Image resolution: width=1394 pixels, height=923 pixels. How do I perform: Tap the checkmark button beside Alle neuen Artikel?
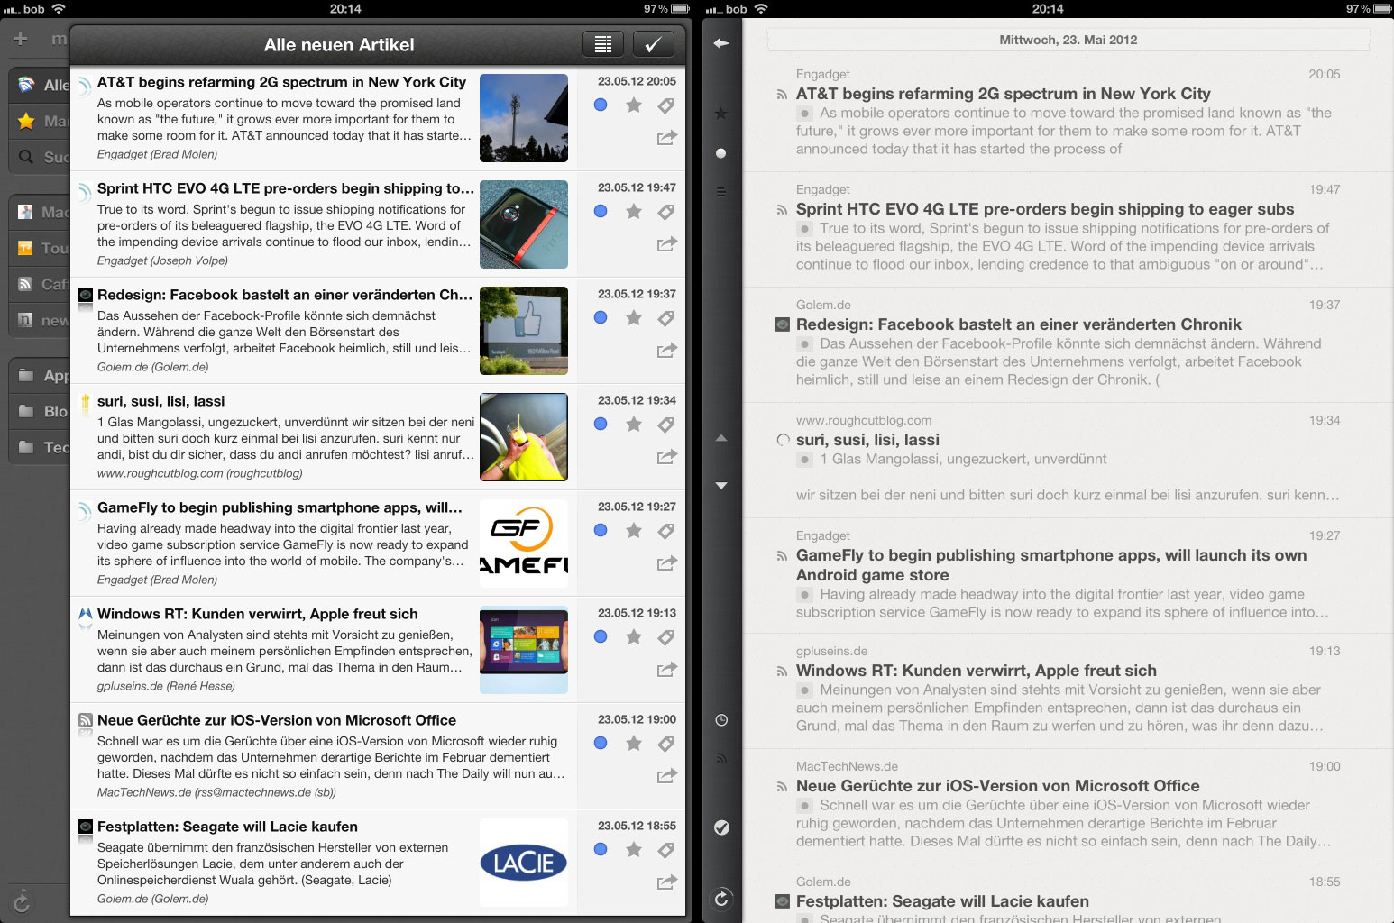[654, 44]
